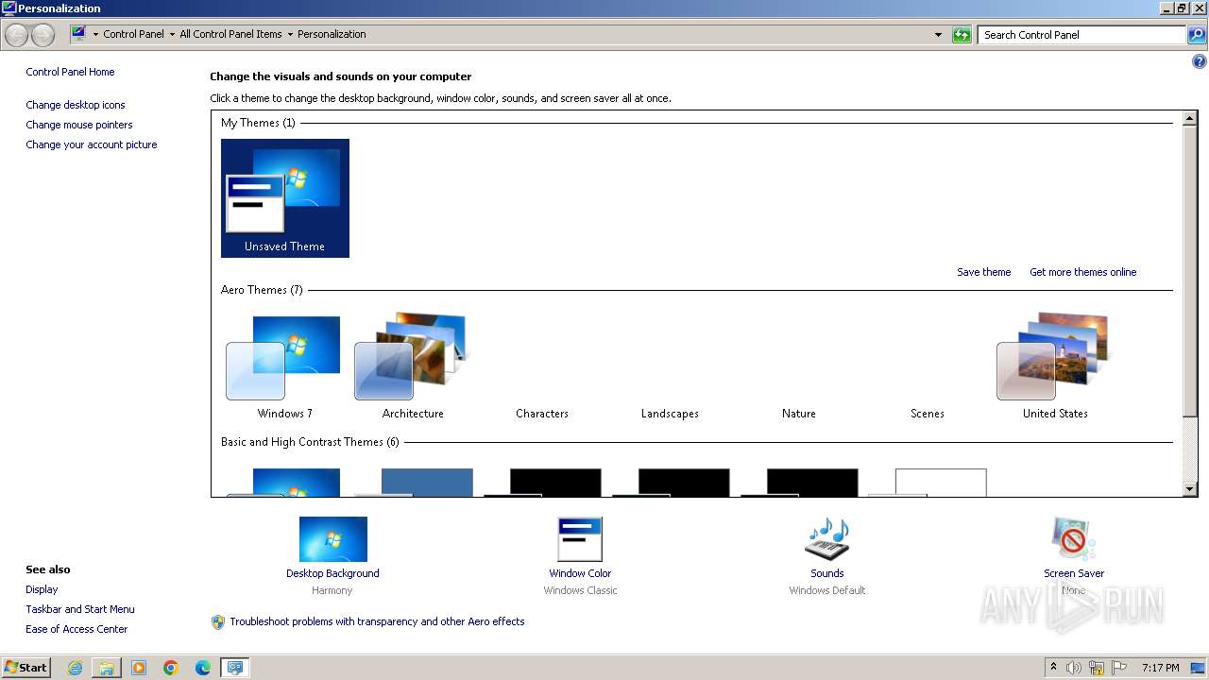1209x680 pixels.
Task: Launch Google Chrome from the taskbar
Action: 171,668
